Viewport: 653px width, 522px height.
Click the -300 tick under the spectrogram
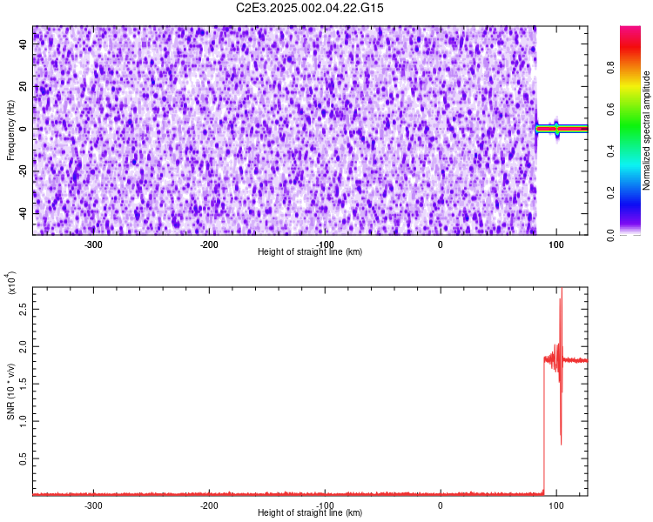pyautogui.click(x=93, y=244)
